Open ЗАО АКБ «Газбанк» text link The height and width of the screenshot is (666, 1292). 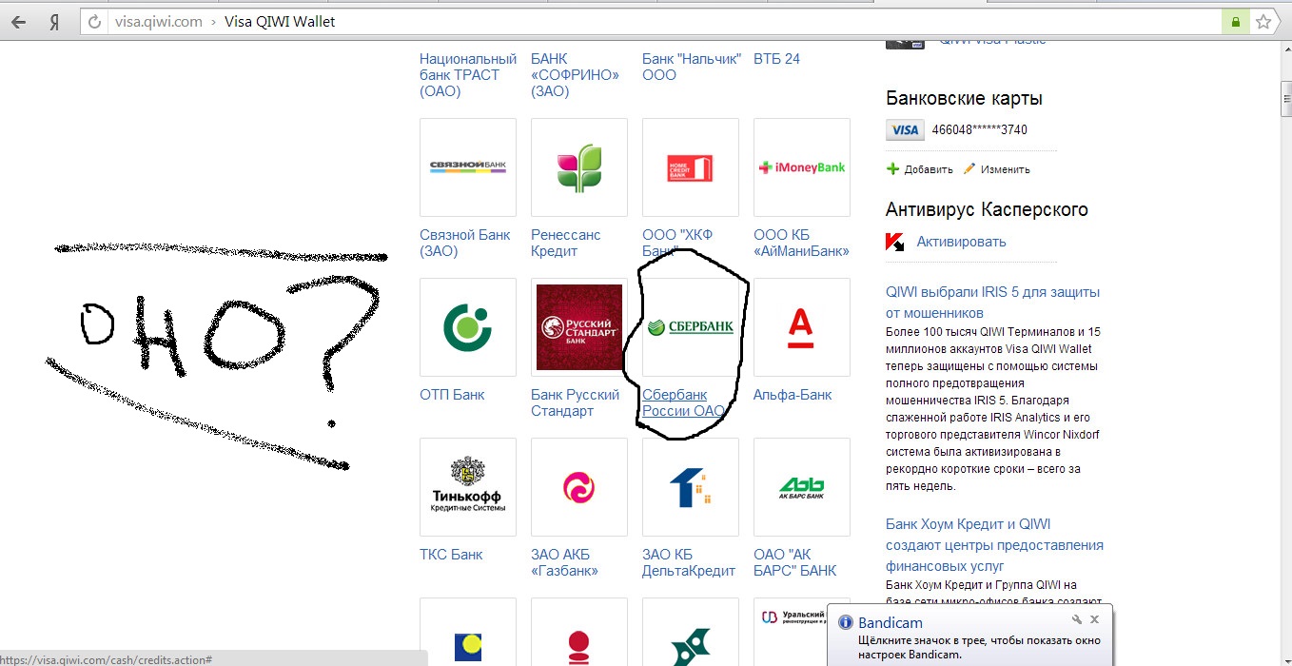point(565,563)
